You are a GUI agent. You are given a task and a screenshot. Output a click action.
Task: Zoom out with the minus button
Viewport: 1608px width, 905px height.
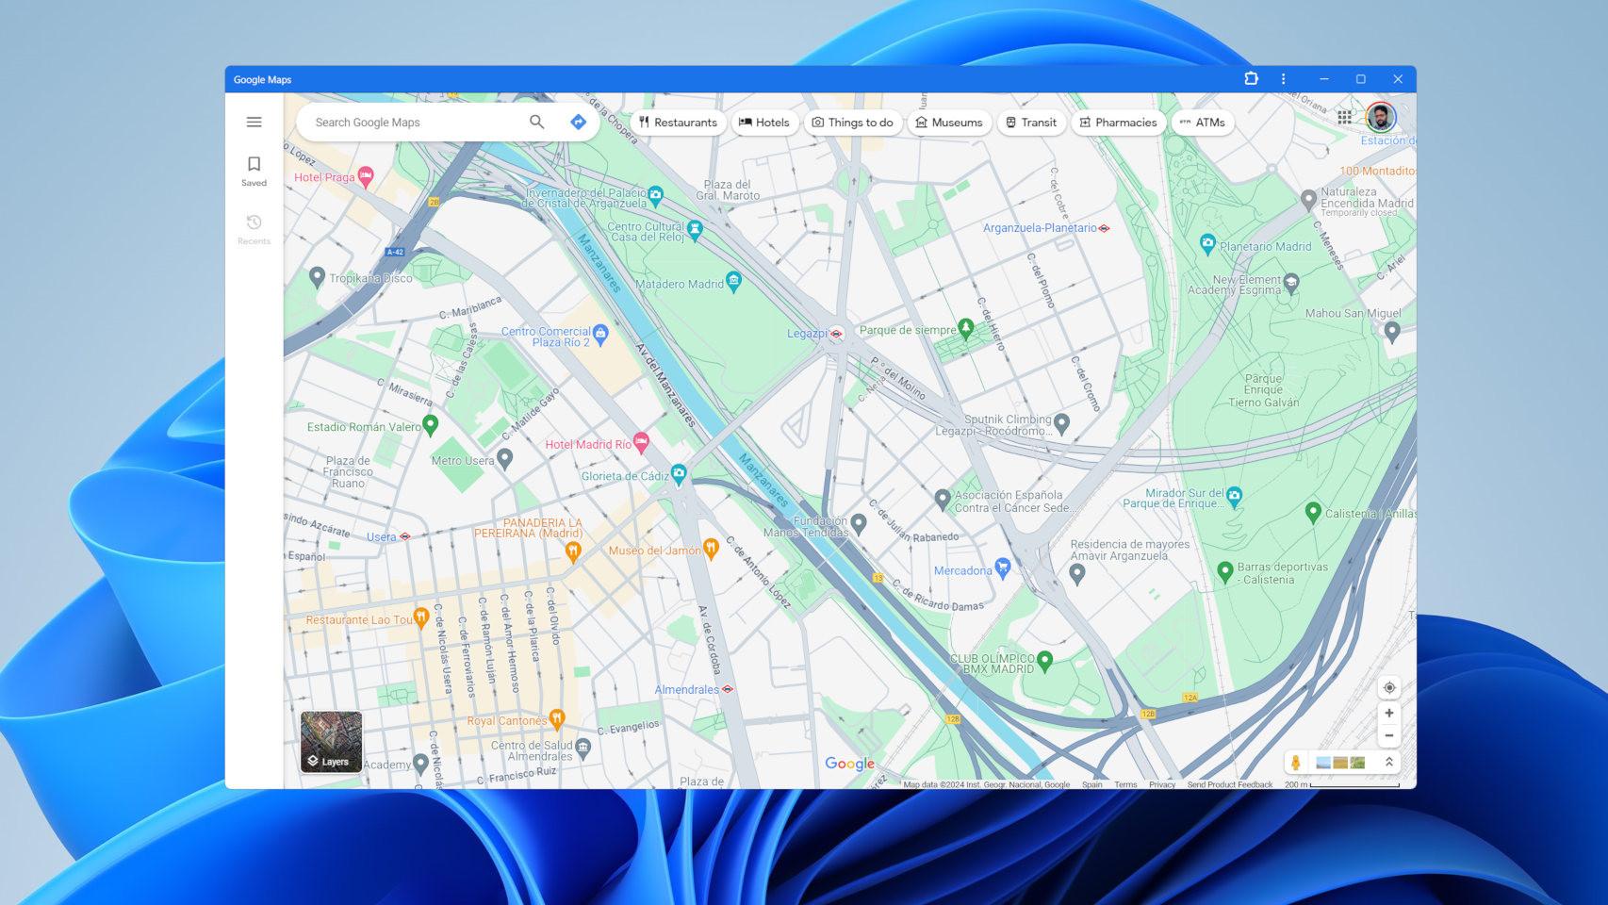[x=1388, y=735]
